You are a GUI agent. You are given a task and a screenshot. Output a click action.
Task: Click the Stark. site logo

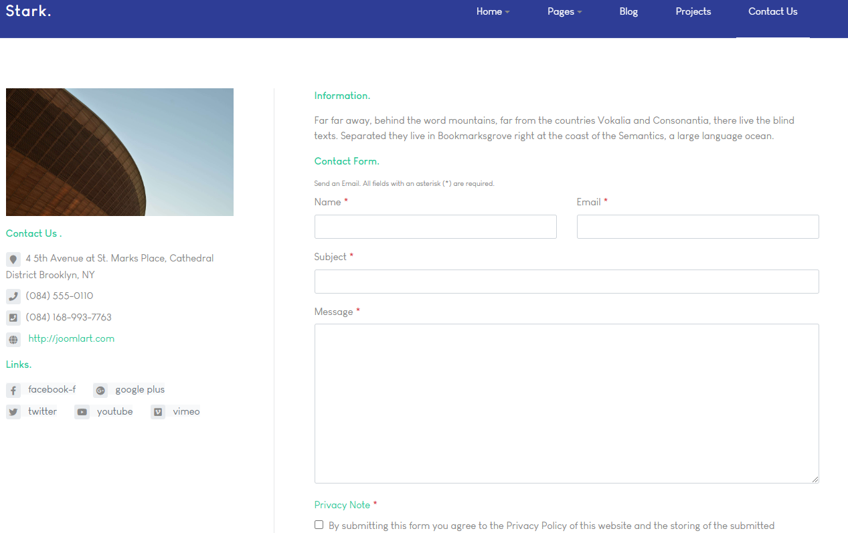[x=28, y=11]
